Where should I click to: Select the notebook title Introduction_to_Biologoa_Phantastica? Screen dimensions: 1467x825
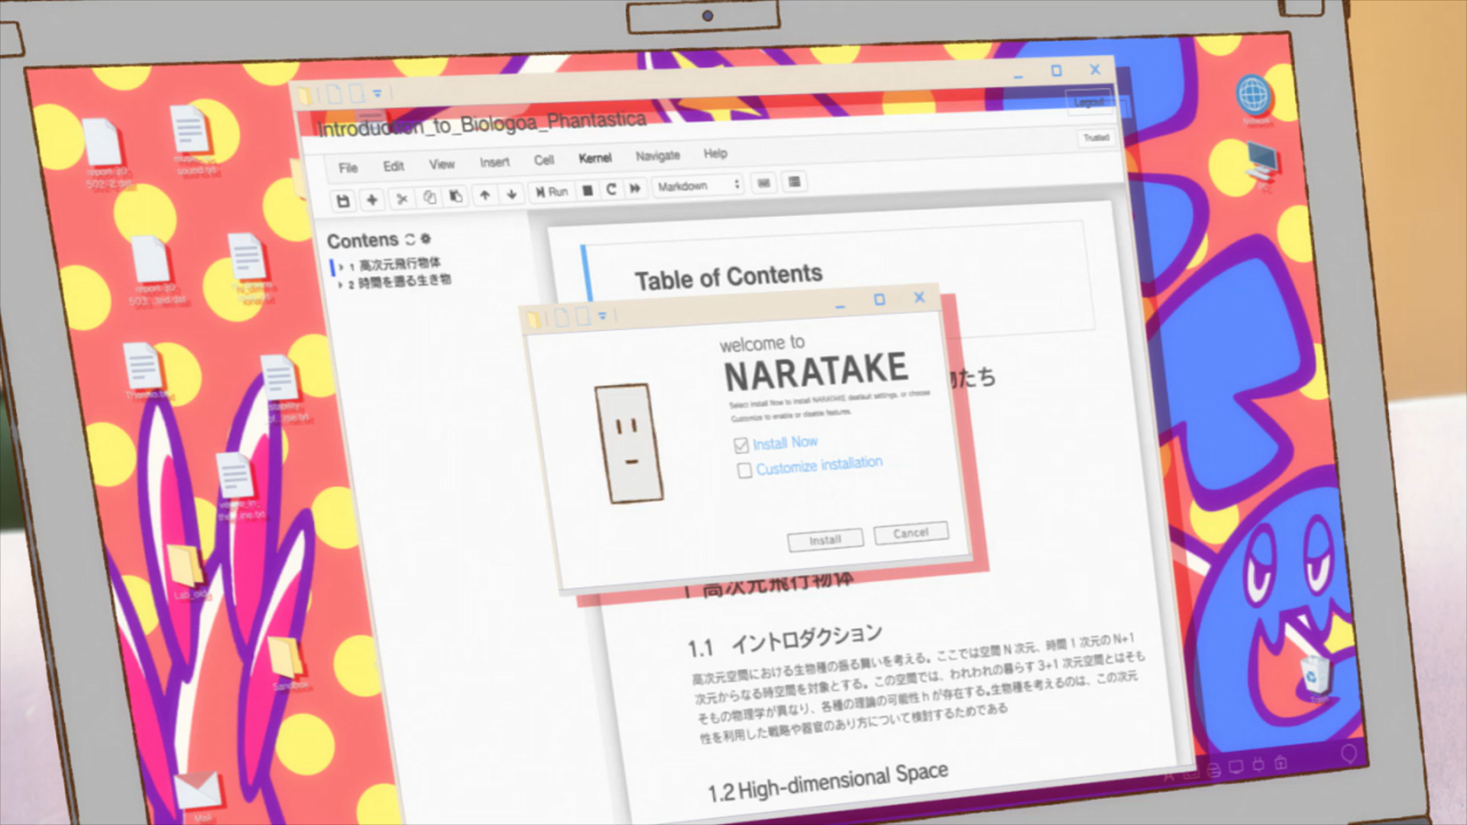(x=481, y=124)
